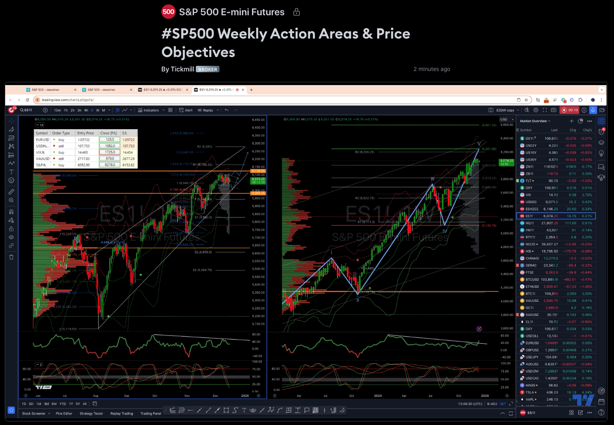
Task: Reload the browser page
Action: click(x=27, y=100)
